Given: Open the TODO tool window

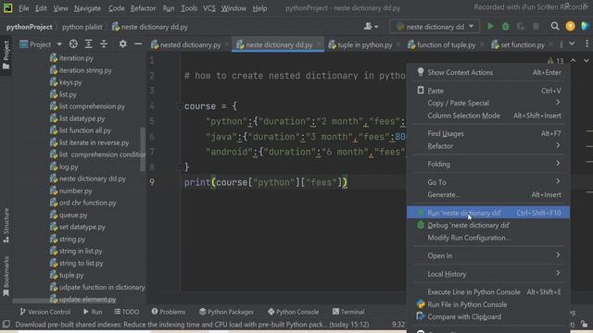Looking at the screenshot, I should 127,312.
